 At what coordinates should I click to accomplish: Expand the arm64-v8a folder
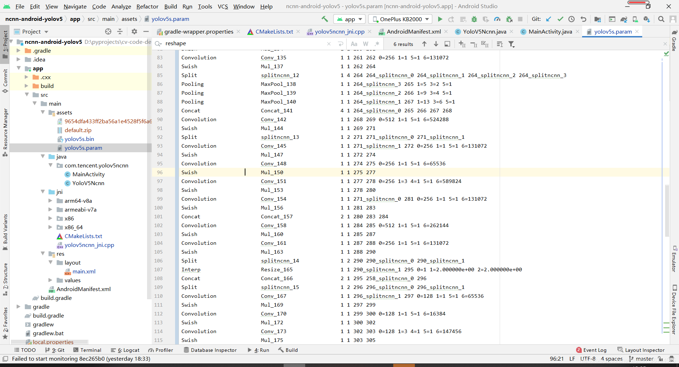(50, 201)
